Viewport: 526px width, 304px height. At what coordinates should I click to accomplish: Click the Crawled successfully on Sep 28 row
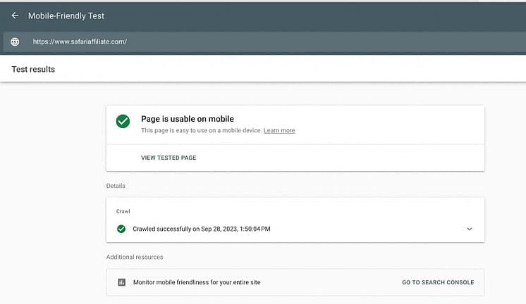coord(295,229)
